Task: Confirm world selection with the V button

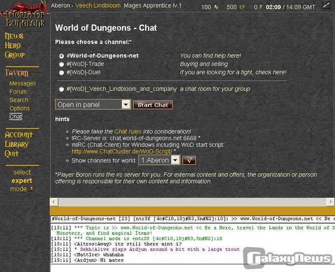Action: [189, 160]
